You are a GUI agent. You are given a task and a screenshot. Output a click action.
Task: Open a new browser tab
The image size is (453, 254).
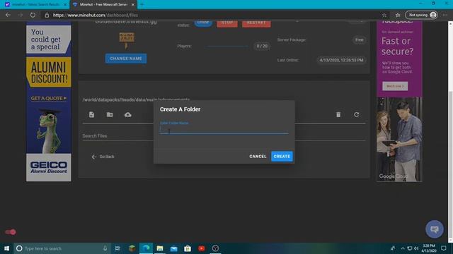pos(142,4)
